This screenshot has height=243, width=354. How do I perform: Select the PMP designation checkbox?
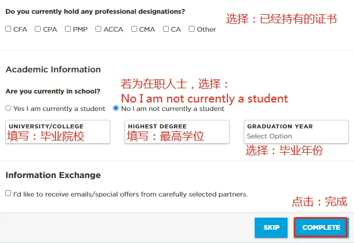point(68,29)
